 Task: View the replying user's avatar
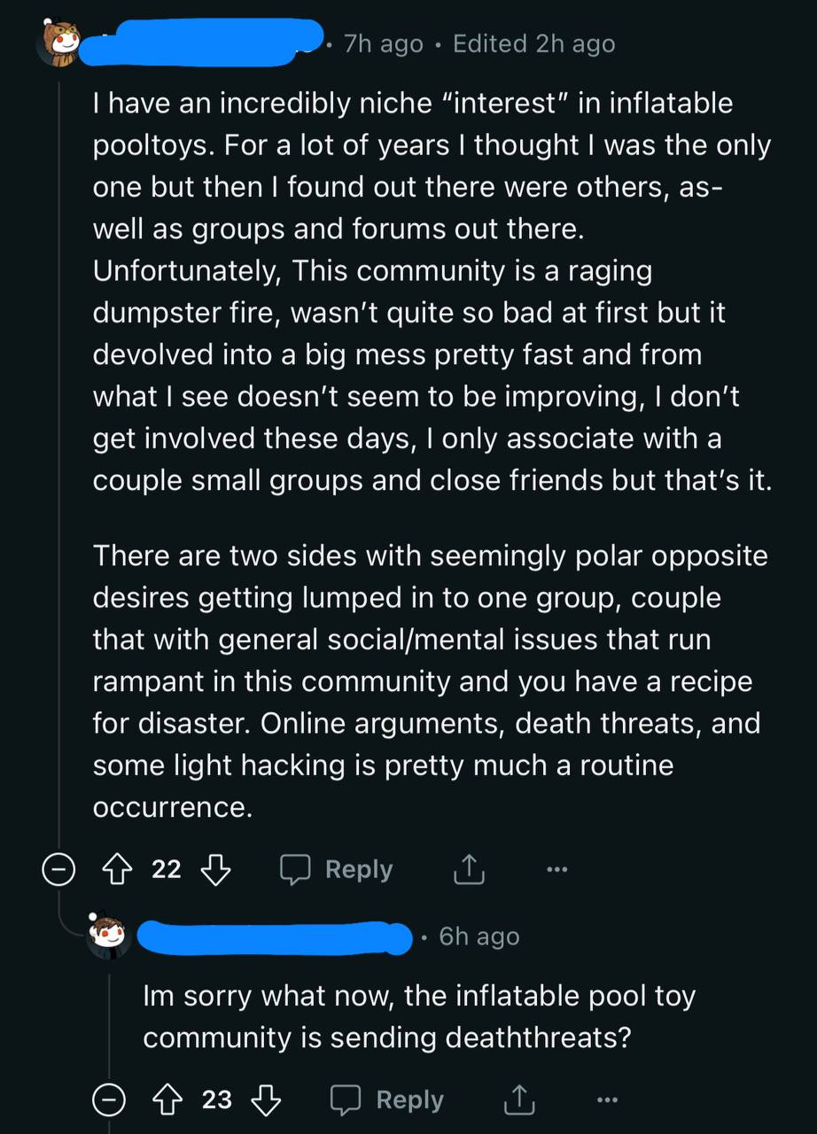click(x=109, y=936)
